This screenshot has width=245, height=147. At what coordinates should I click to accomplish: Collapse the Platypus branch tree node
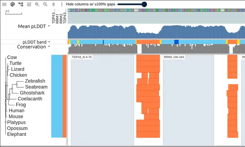click(6, 122)
